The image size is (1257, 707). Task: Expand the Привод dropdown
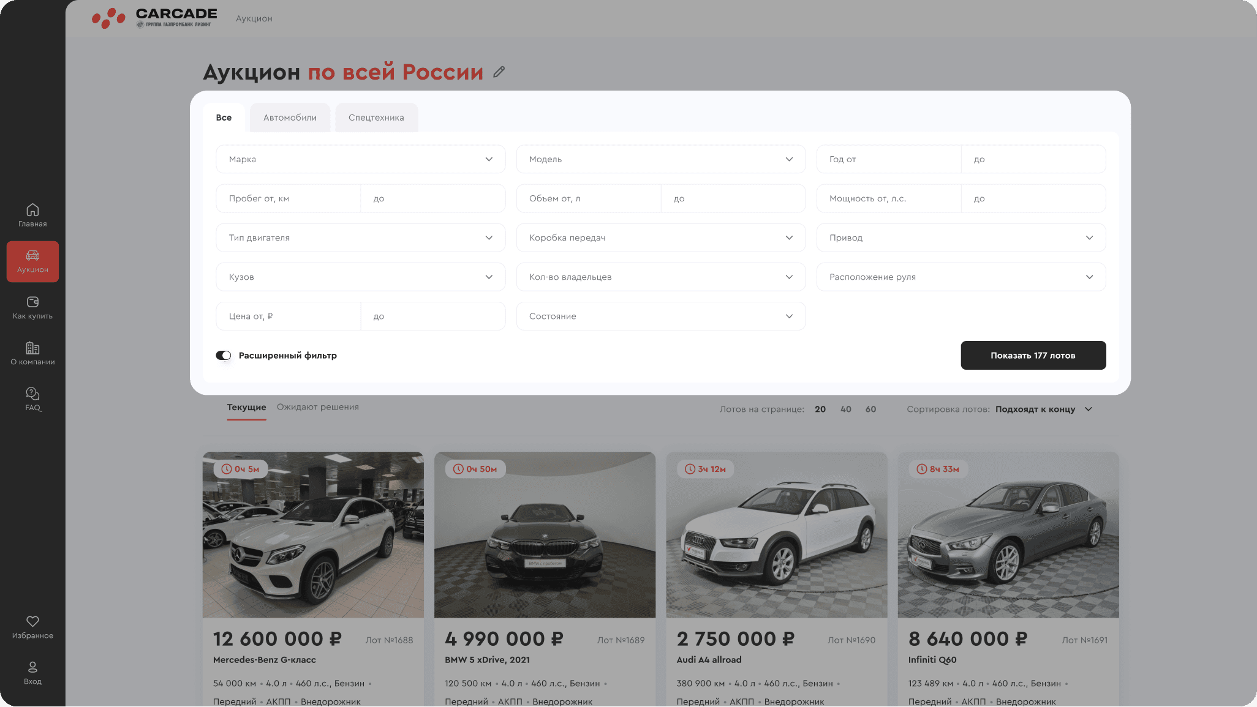961,238
